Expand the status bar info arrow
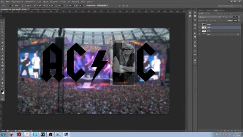The width and height of the screenshot is (243, 137). tap(32, 131)
